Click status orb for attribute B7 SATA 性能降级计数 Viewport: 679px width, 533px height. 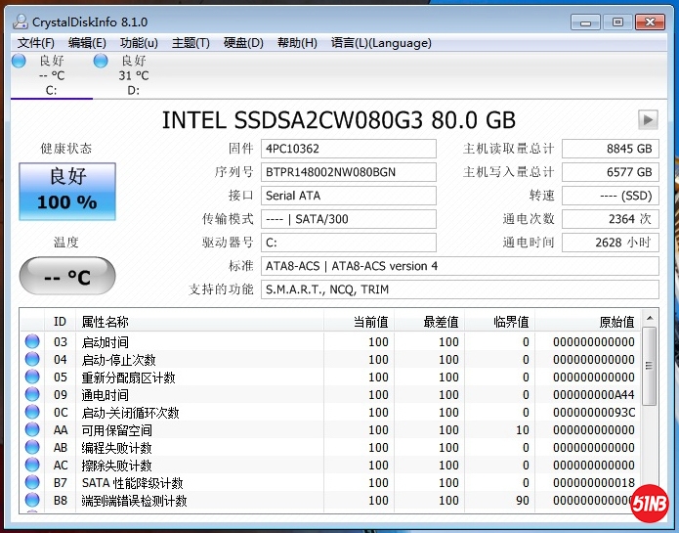pos(32,483)
